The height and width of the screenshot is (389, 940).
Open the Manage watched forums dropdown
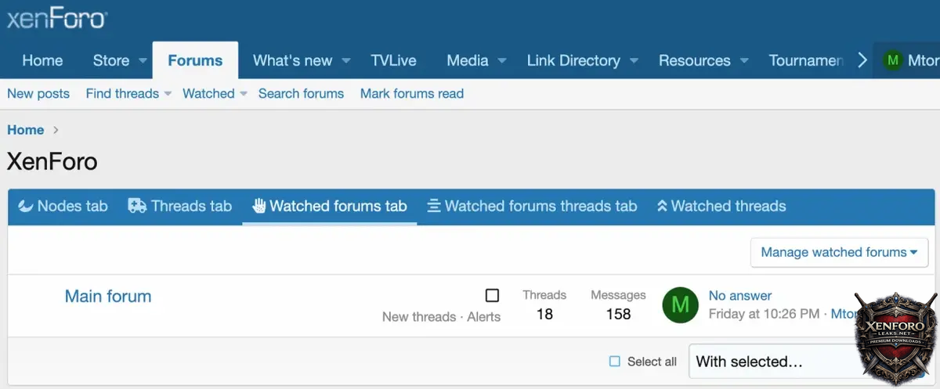click(839, 252)
